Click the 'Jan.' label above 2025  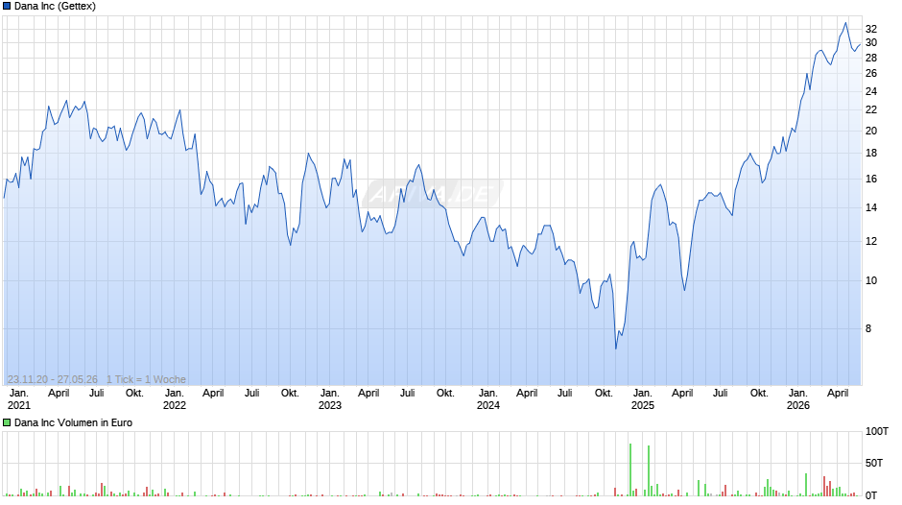(643, 393)
